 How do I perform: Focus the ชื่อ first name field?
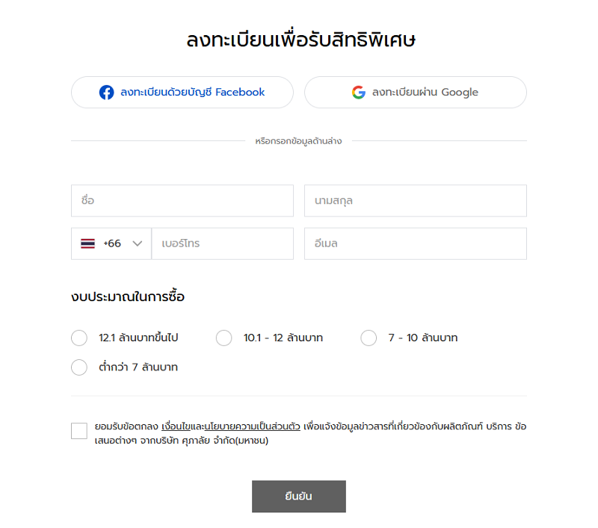click(182, 201)
